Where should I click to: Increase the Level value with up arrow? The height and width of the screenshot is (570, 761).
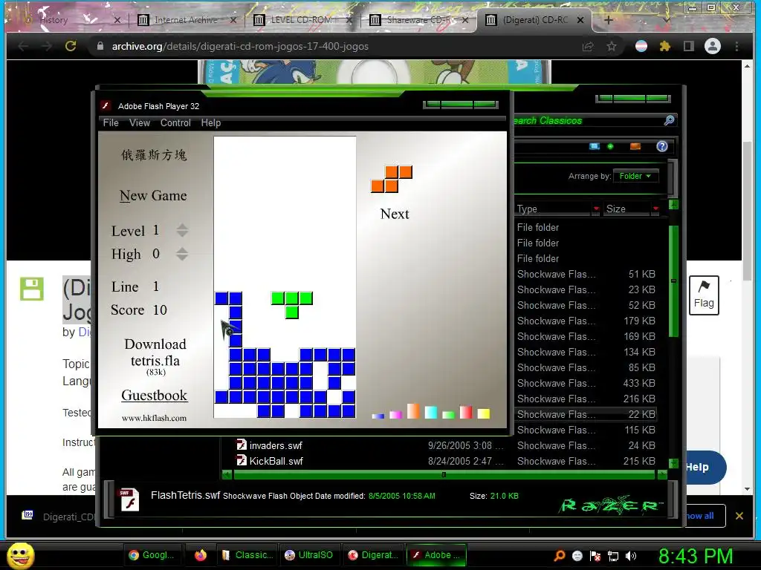(x=182, y=226)
